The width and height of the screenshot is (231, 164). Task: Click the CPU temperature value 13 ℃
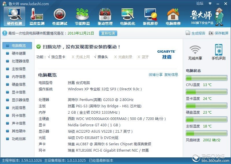(x=207, y=85)
